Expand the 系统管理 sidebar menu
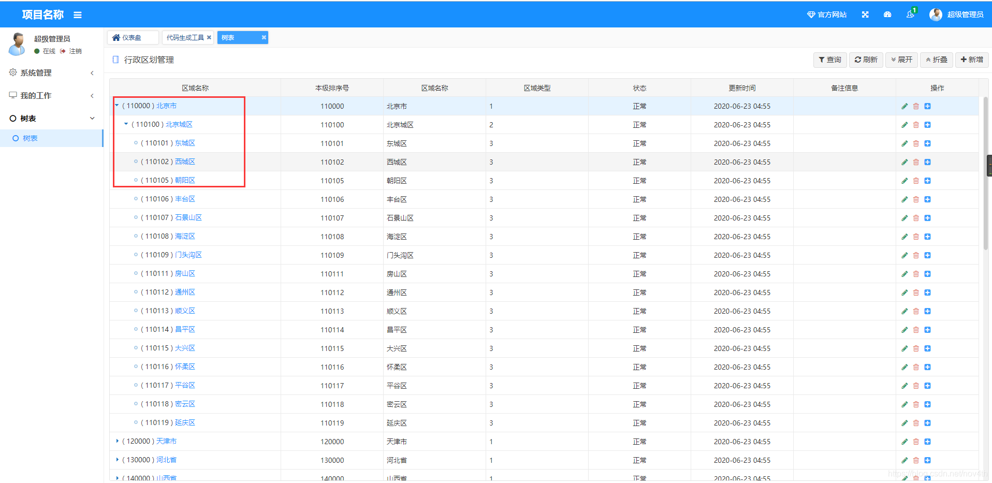992x483 pixels. click(52, 73)
